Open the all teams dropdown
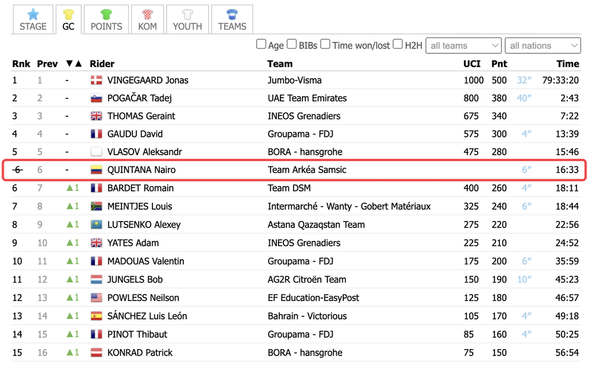Screen dimensions: 593x365 click(464, 46)
